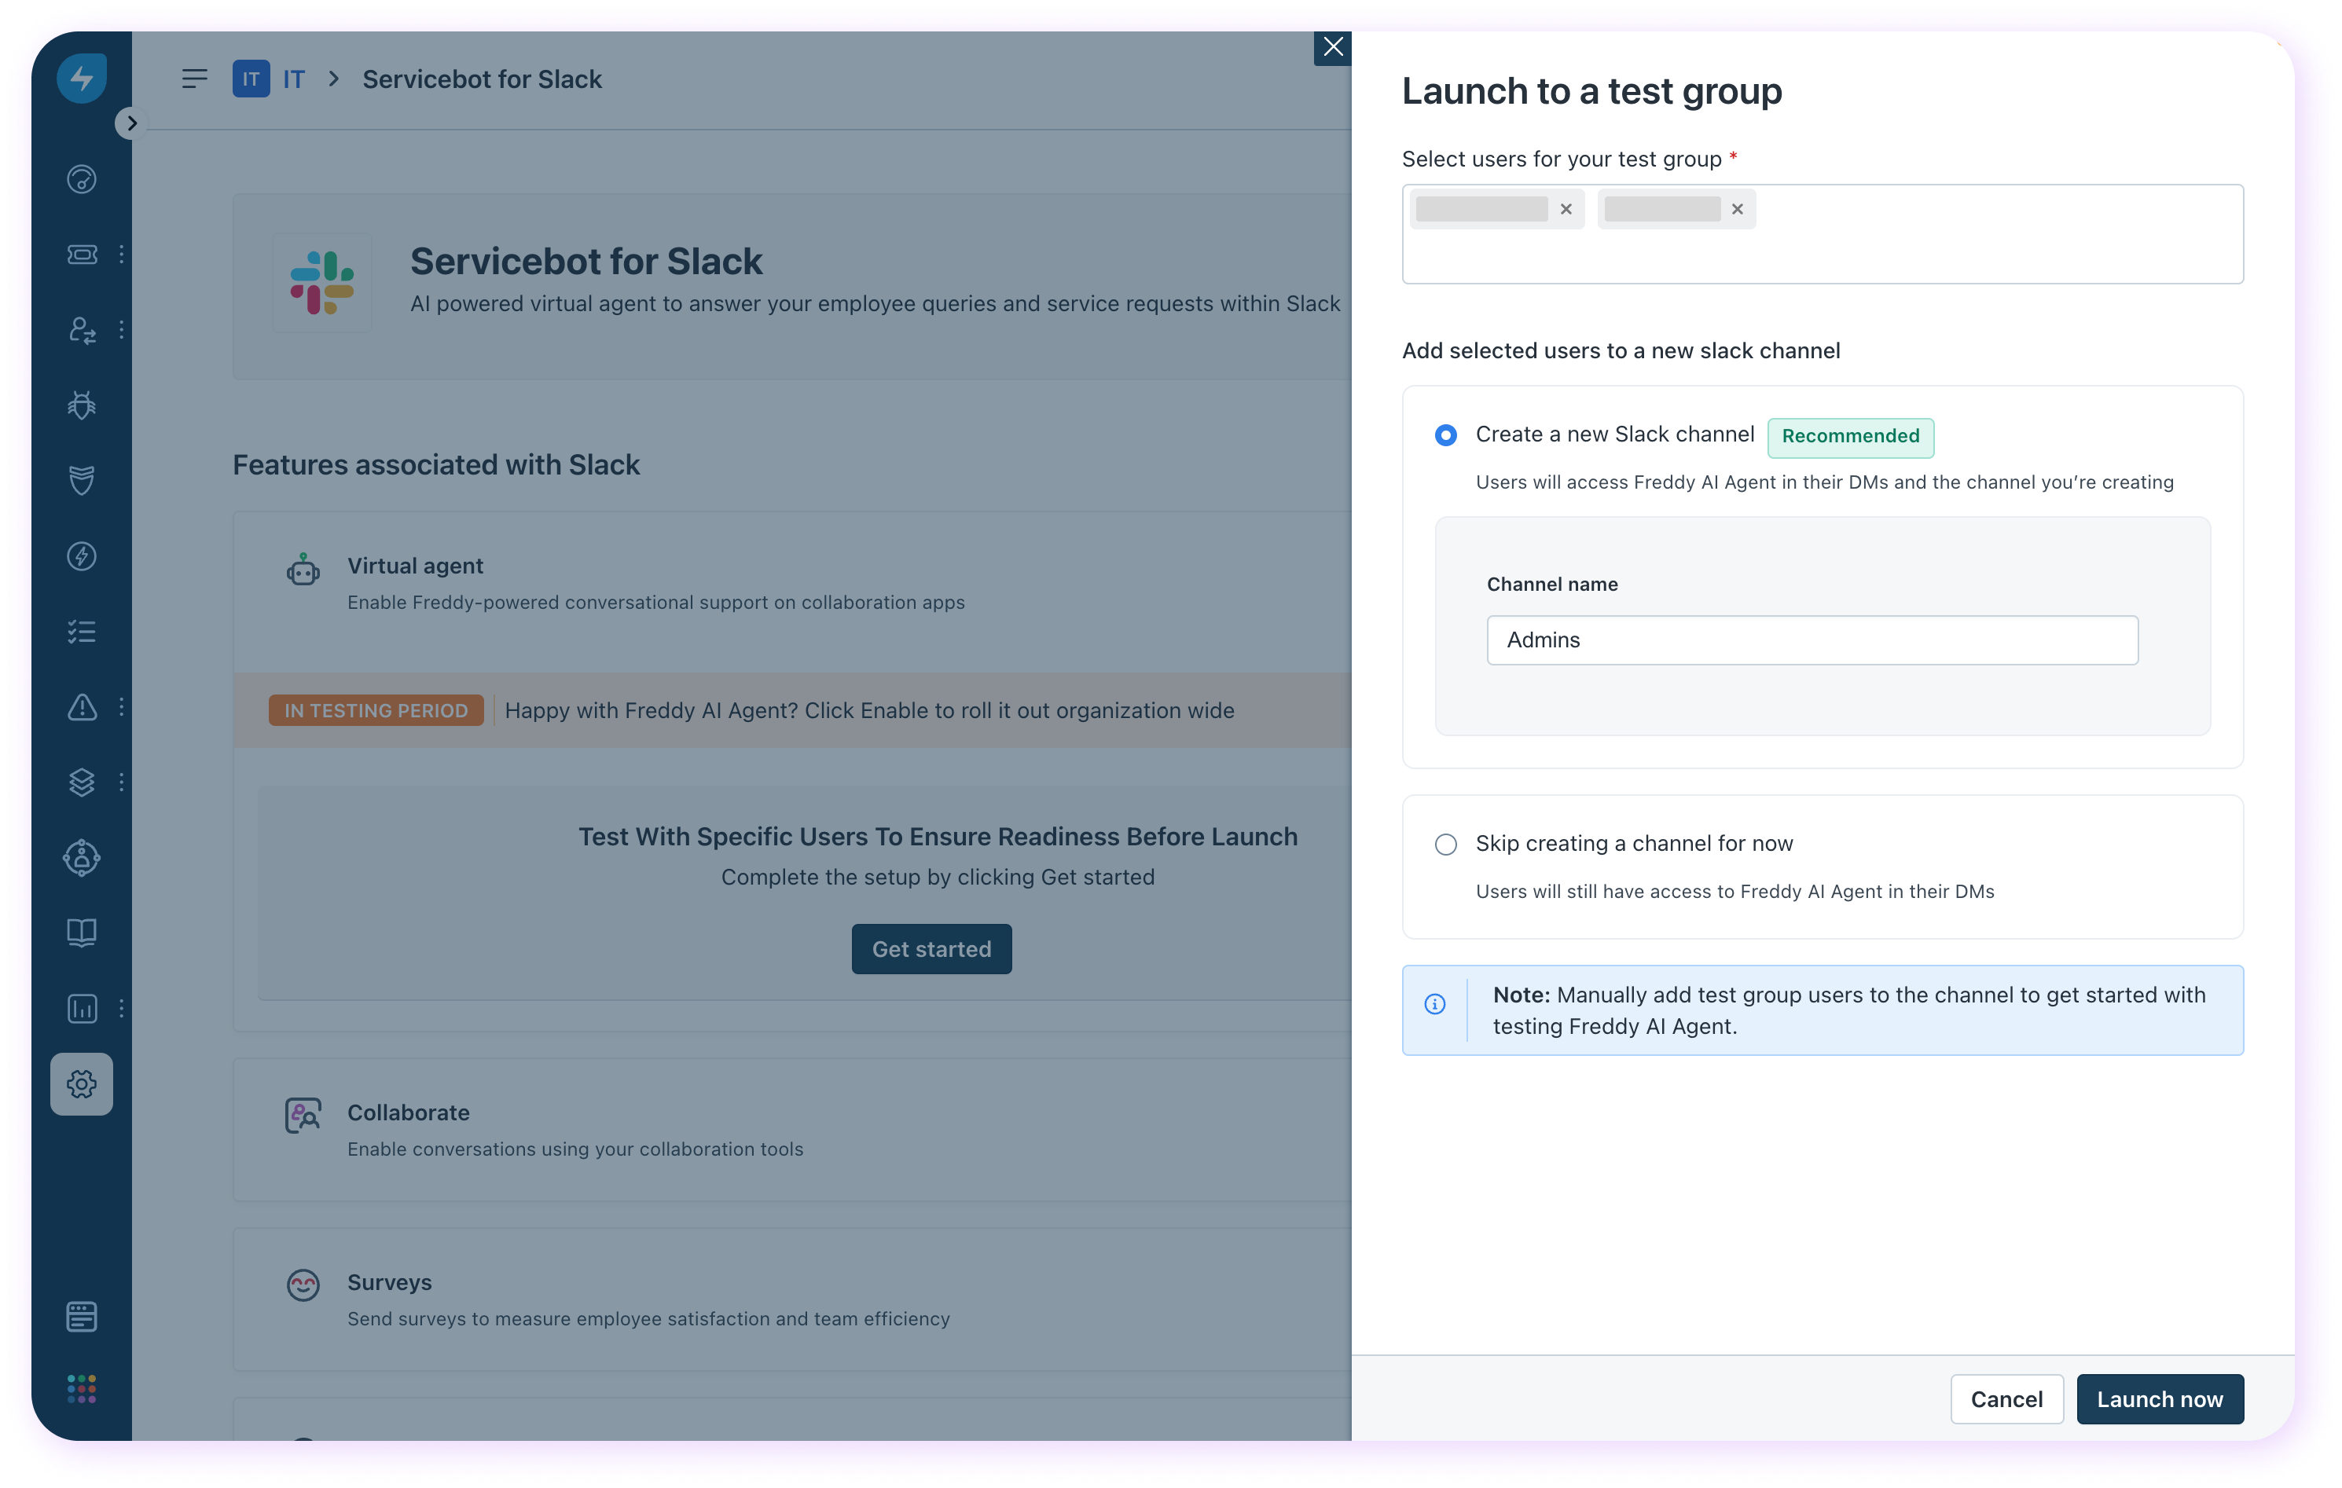The width and height of the screenshot is (2342, 1488).
Task: Expand tickets submenu via three dots
Action: point(122,255)
